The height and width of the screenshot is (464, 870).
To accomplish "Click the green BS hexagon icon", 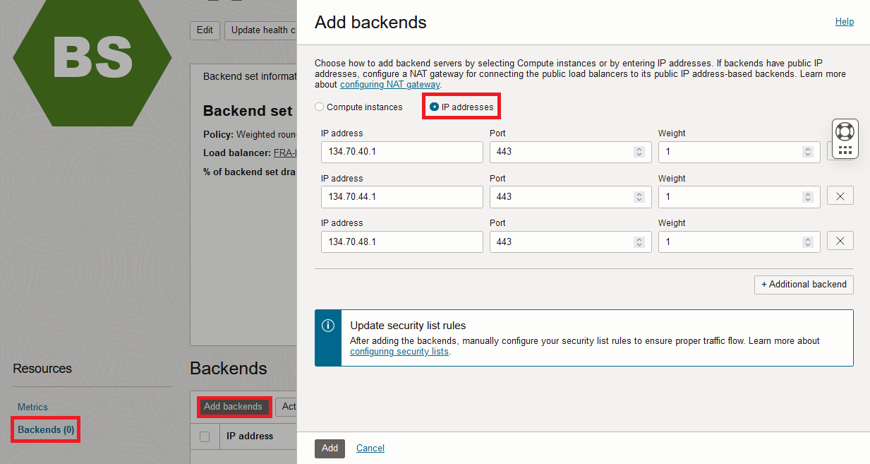I will coord(92,56).
